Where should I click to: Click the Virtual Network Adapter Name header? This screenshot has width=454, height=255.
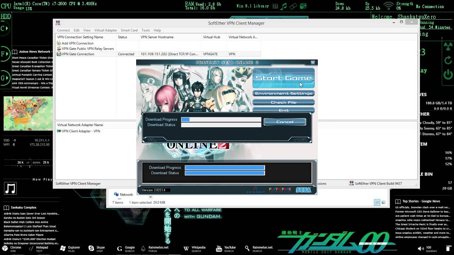[80, 125]
